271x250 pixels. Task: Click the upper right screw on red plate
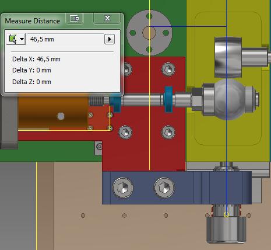168,69
